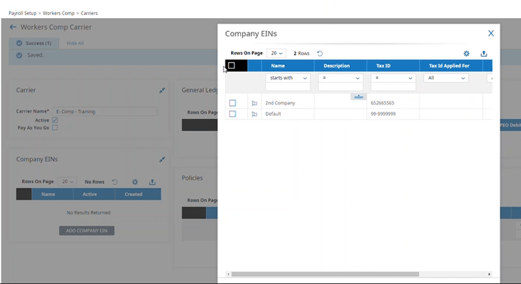Change Name filter operator 'starts with'

(x=288, y=78)
